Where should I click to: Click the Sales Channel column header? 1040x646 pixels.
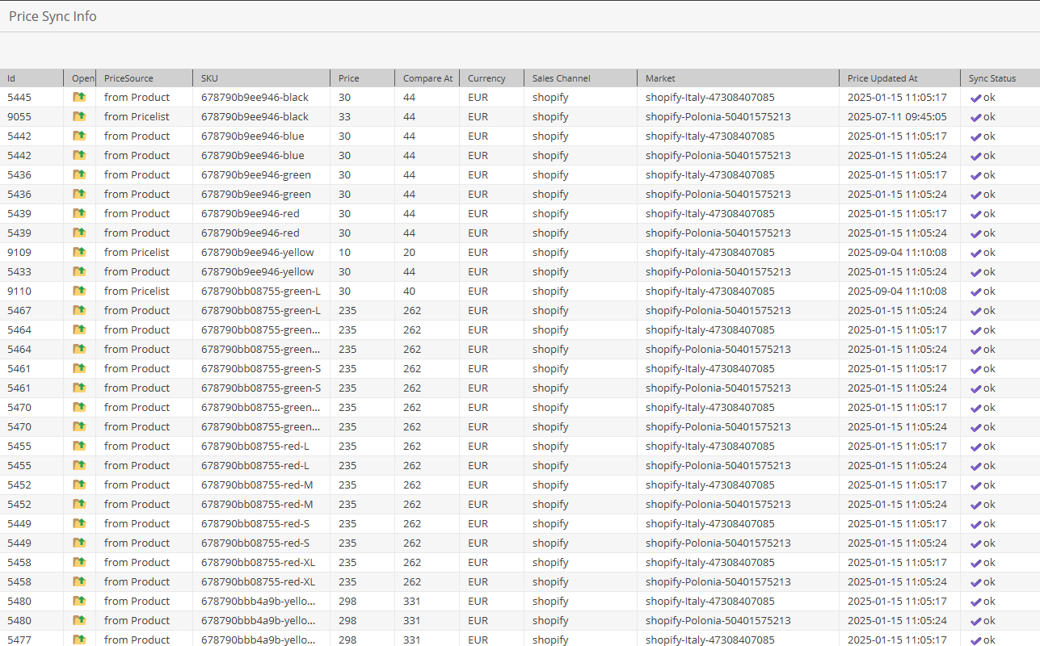(x=580, y=78)
